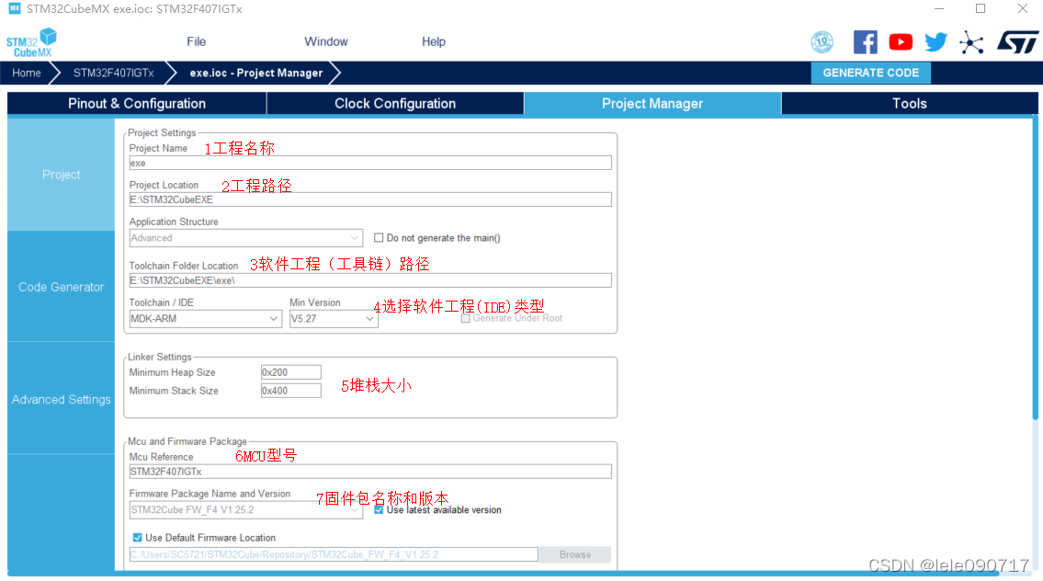Click the ST logo icon
The image size is (1043, 581).
(1017, 42)
